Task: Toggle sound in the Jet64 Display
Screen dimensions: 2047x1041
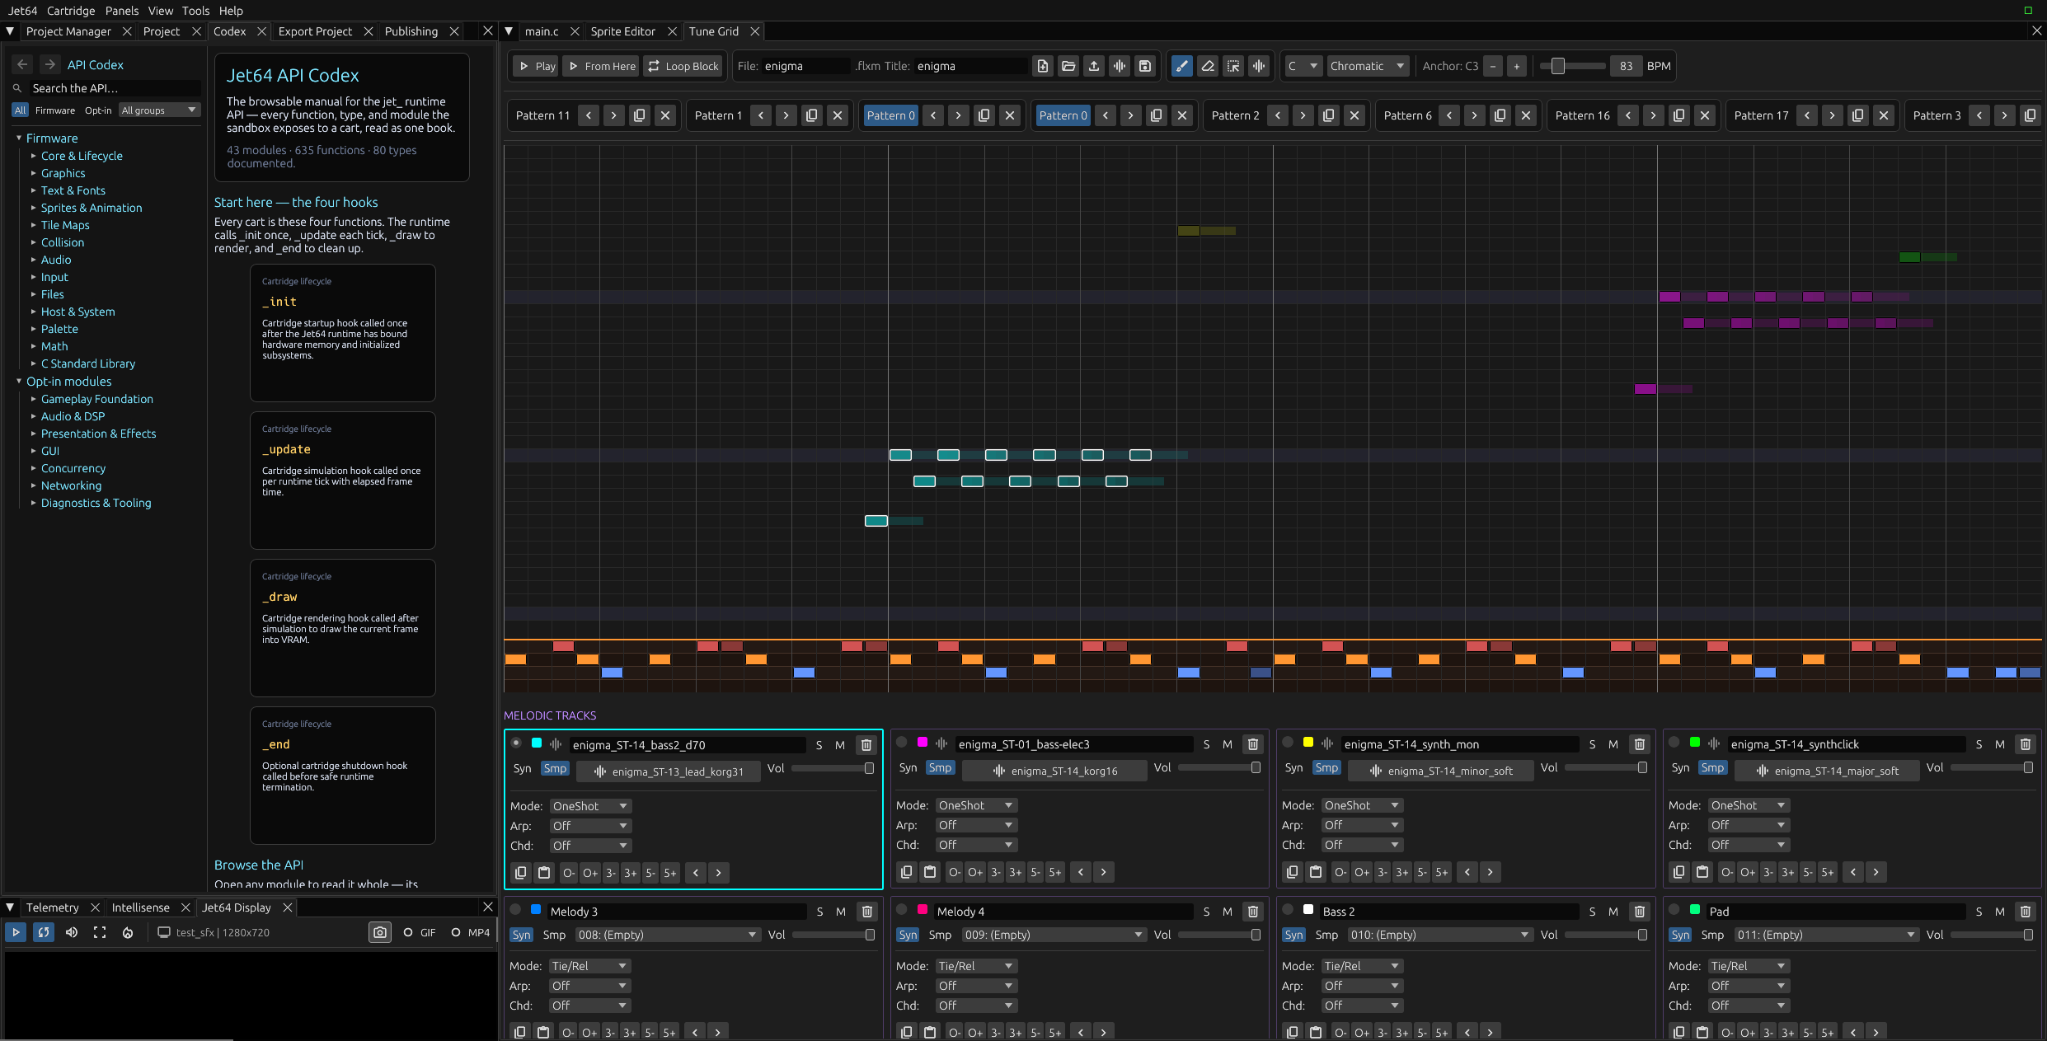Action: (x=72, y=932)
